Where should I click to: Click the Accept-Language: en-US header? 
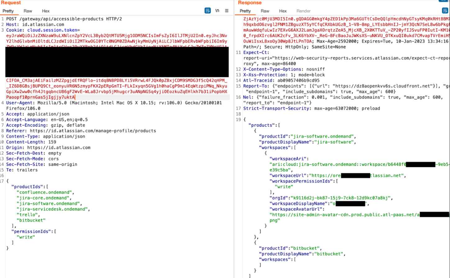pos(47,119)
